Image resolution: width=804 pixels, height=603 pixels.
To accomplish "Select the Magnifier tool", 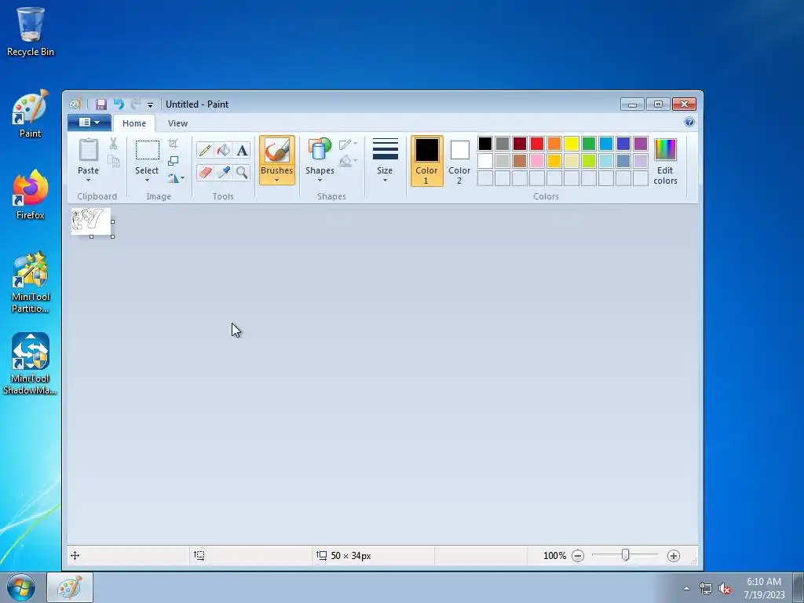I will (242, 172).
